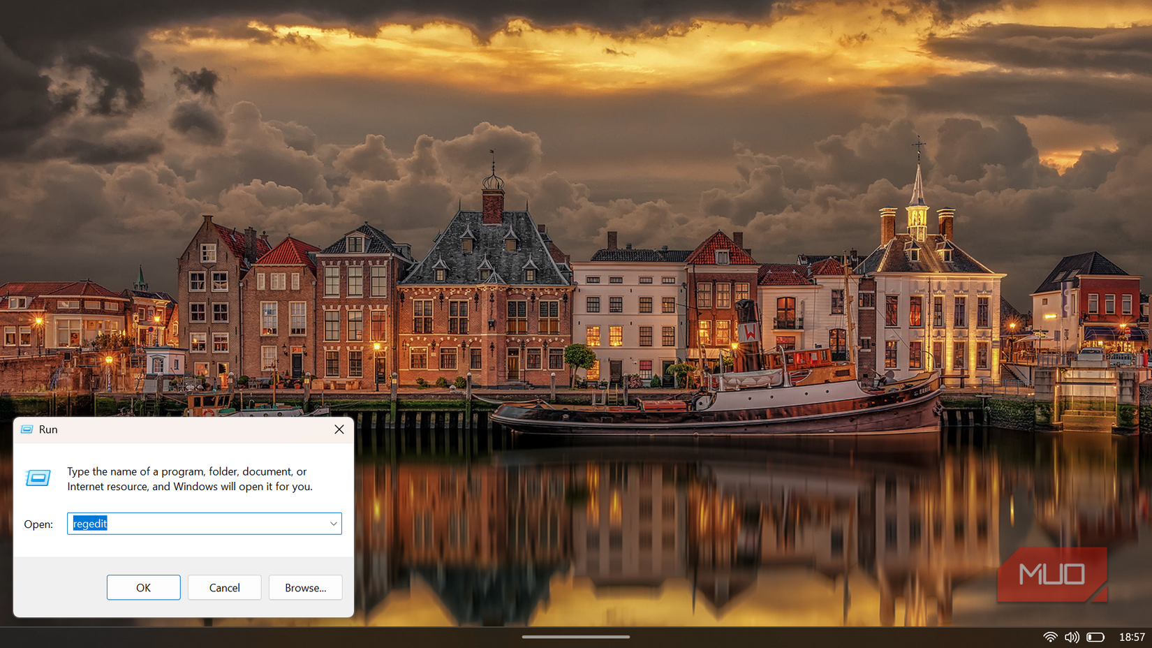Open volume controls from the tray speaker icon
This screenshot has width=1152, height=648.
pyautogui.click(x=1072, y=636)
